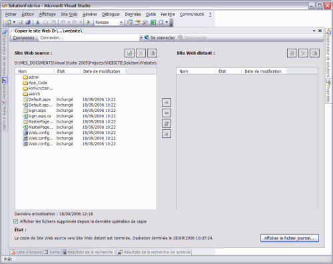Open the Fichier menu
Viewport: 333px width, 264px height.
[11, 15]
